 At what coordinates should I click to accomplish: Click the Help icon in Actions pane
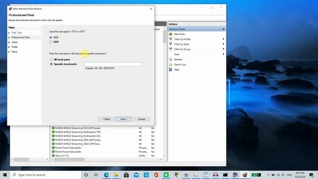170,70
